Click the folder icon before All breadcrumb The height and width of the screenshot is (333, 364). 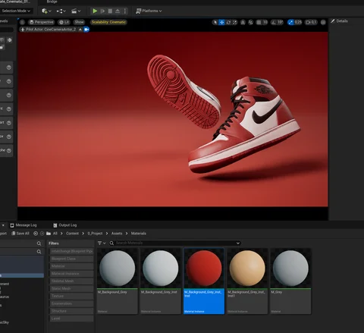(49, 234)
